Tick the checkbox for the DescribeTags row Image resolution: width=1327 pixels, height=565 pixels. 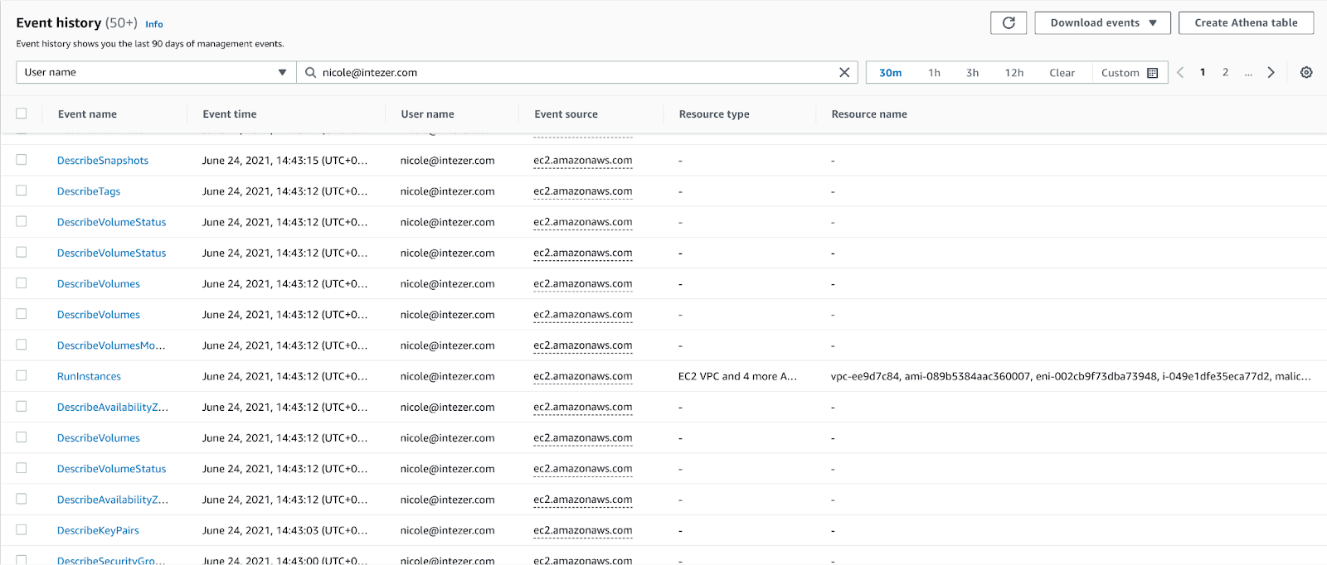[x=22, y=191]
